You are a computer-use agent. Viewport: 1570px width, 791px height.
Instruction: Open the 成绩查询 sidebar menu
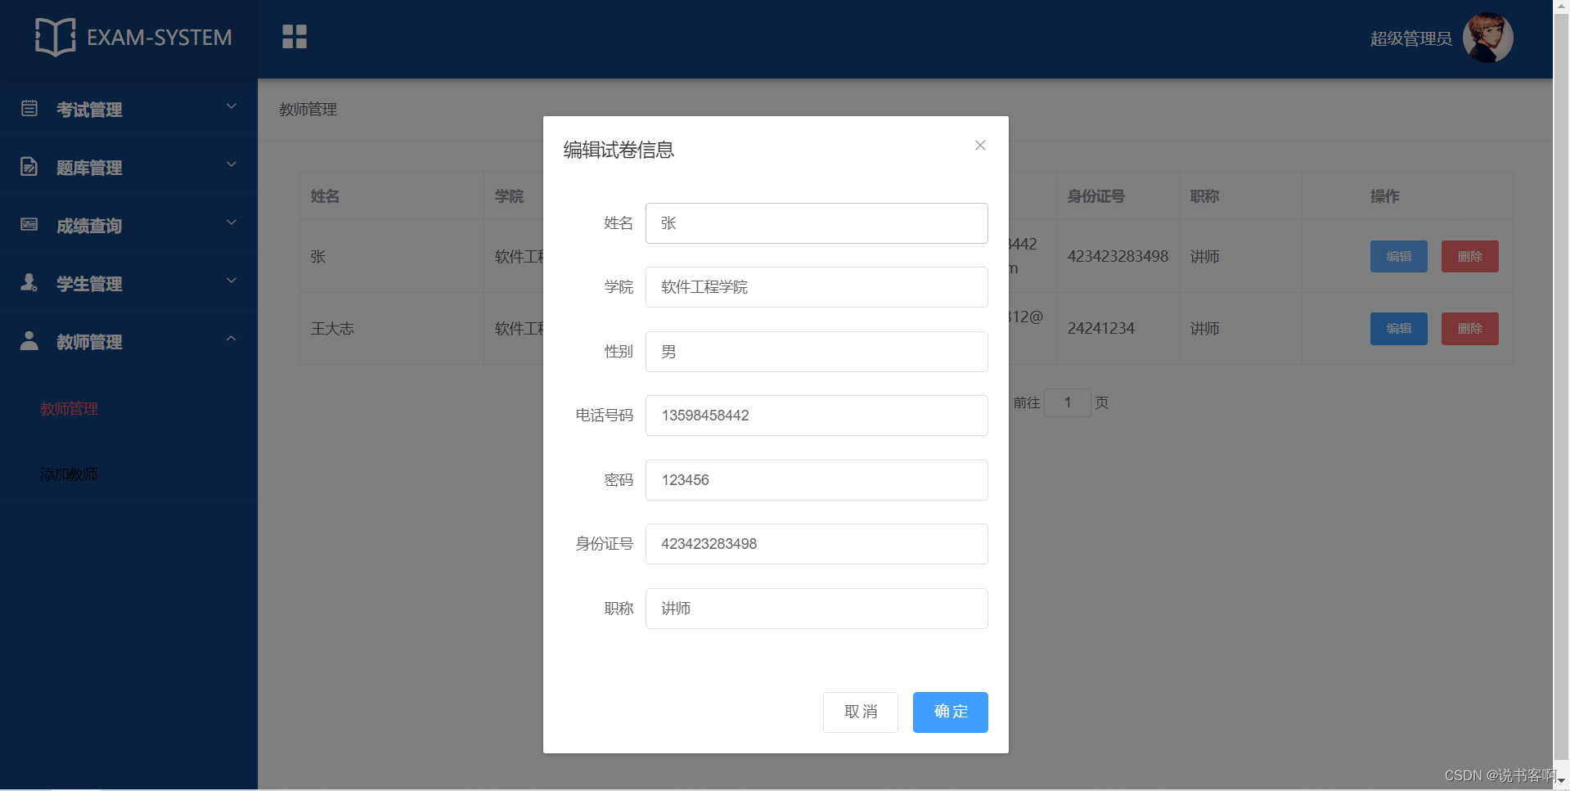coord(128,225)
